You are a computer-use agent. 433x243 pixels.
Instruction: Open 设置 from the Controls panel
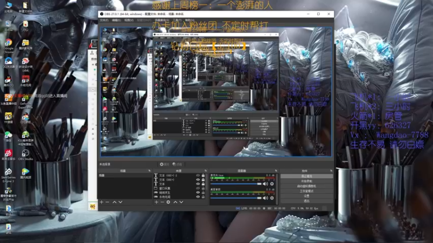click(x=306, y=196)
